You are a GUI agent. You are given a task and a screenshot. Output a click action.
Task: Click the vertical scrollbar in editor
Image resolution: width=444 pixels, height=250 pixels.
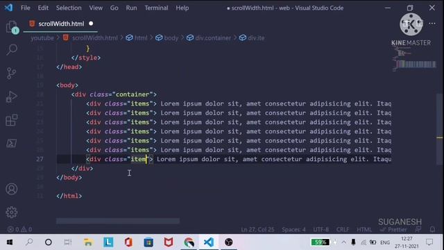pos(439,129)
